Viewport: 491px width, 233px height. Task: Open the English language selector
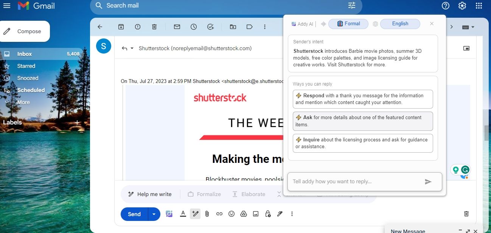coord(400,23)
